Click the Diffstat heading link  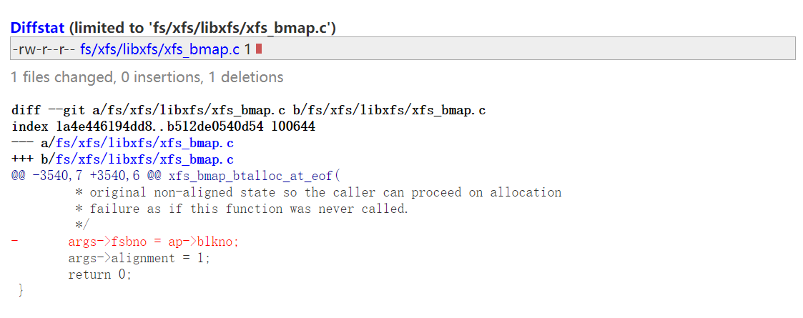click(x=38, y=28)
